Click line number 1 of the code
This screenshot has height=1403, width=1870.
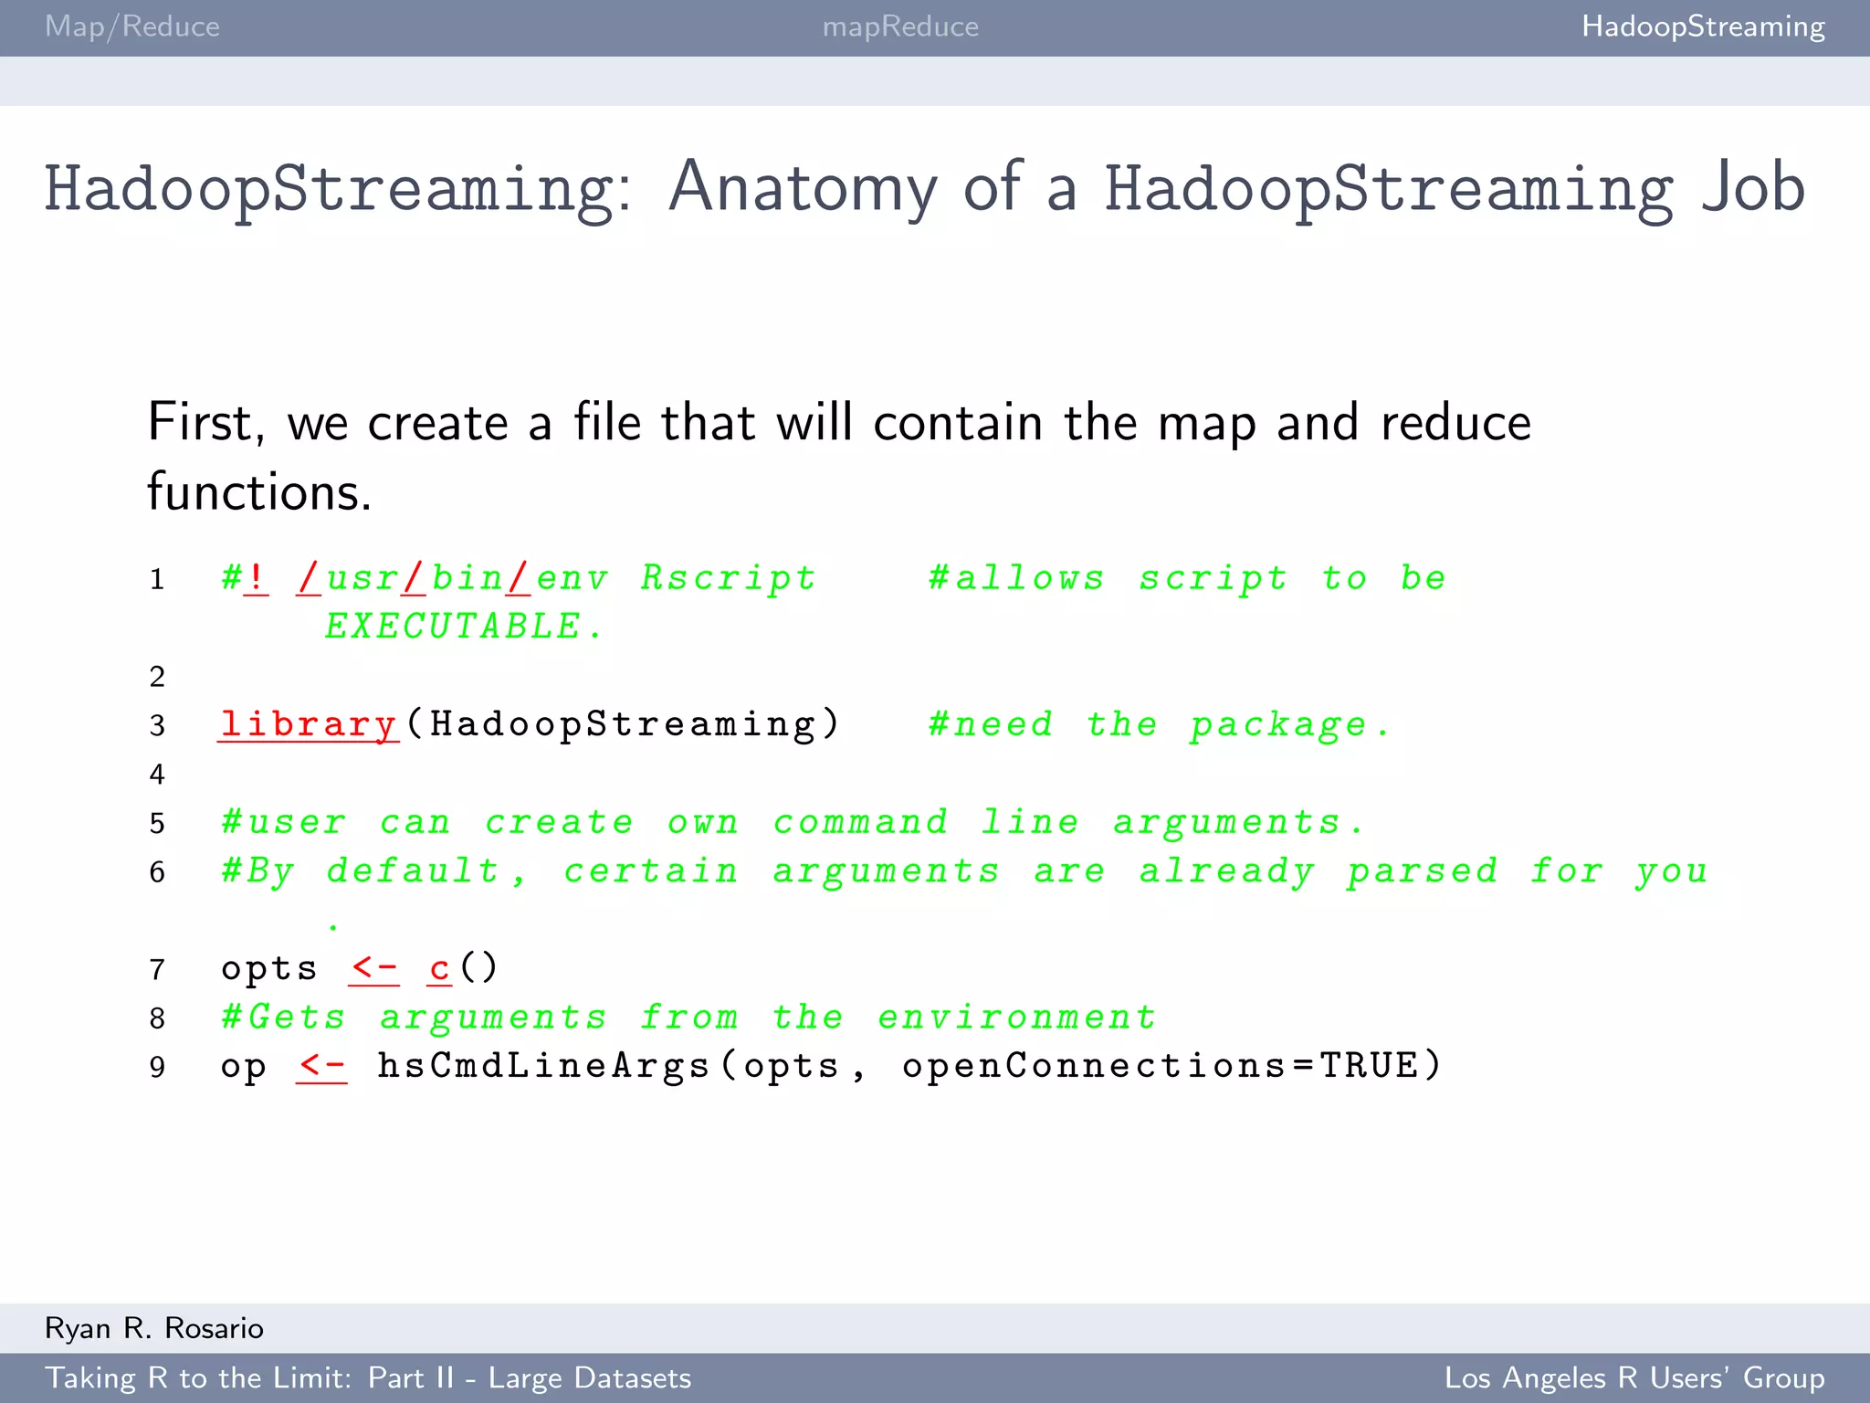[157, 579]
